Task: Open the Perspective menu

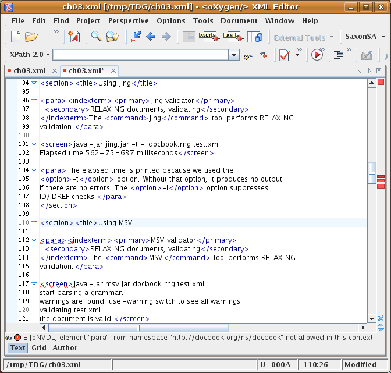Action: 128,21
